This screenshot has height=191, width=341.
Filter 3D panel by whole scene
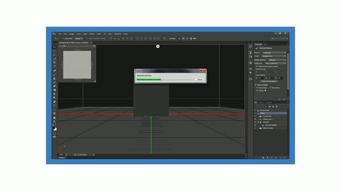(x=265, y=107)
